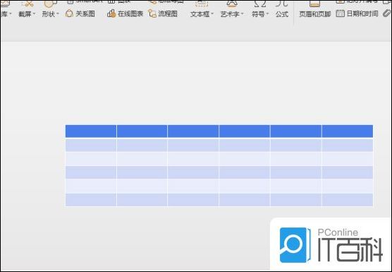Open the 关系图 relationship diagram tool

[80, 13]
